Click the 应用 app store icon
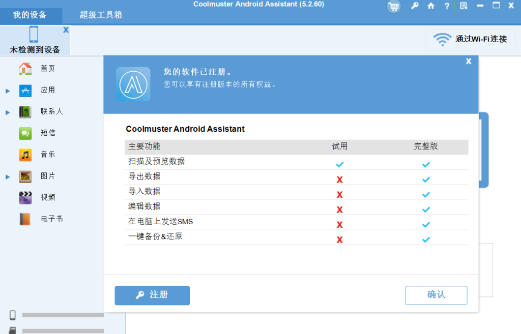Image resolution: width=521 pixels, height=334 pixels. (25, 90)
